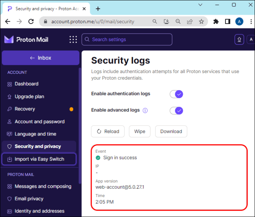The width and height of the screenshot is (255, 217).
Task: Click the zoom magnifier icon in address bar
Action: click(178, 21)
